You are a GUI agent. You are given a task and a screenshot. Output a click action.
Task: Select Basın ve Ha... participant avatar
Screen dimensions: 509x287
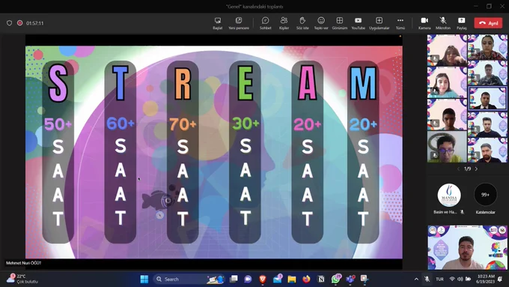pos(449,195)
